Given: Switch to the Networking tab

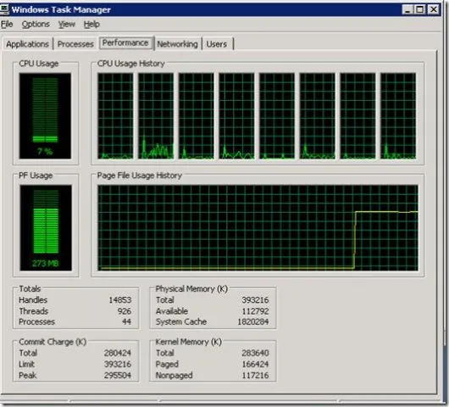Looking at the screenshot, I should click(177, 44).
